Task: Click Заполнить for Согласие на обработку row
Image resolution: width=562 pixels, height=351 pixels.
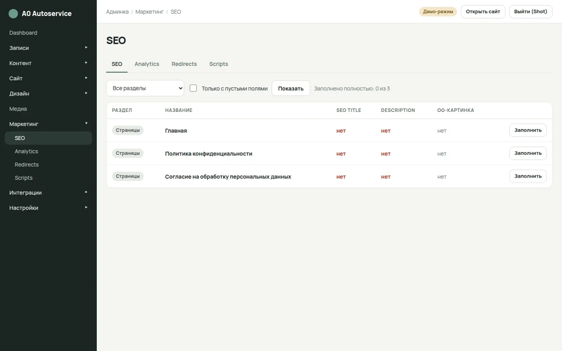Action: coord(528,176)
